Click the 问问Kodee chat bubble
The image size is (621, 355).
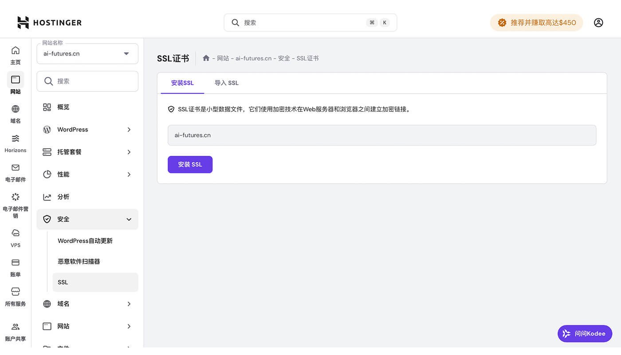[585, 333]
